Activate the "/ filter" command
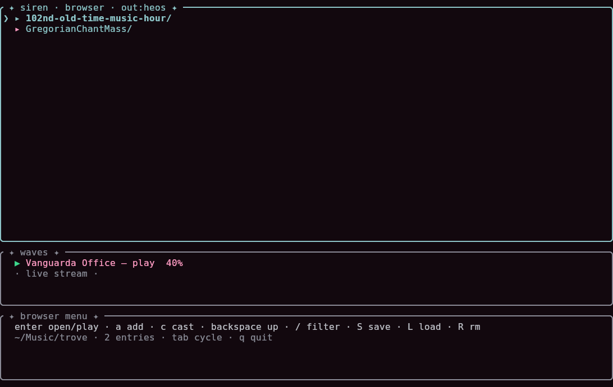Screen dimensions: 613x387 tap(318, 327)
